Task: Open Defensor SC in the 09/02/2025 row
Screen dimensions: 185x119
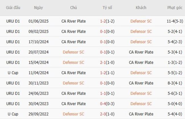Action: (x=141, y=31)
